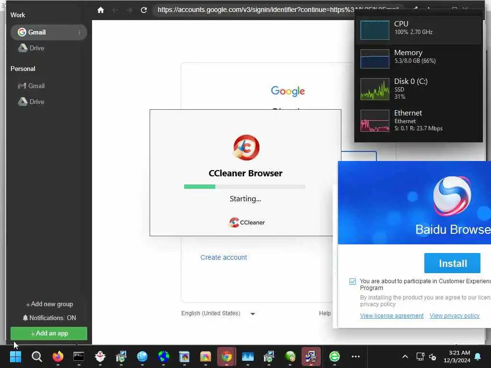The width and height of the screenshot is (491, 368).
Task: Open the green-blue Earth globe taskbar icon
Action: tap(164, 356)
